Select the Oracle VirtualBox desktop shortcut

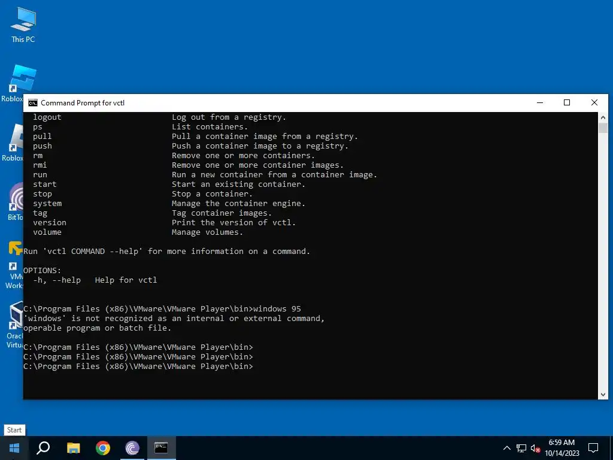coord(15,325)
